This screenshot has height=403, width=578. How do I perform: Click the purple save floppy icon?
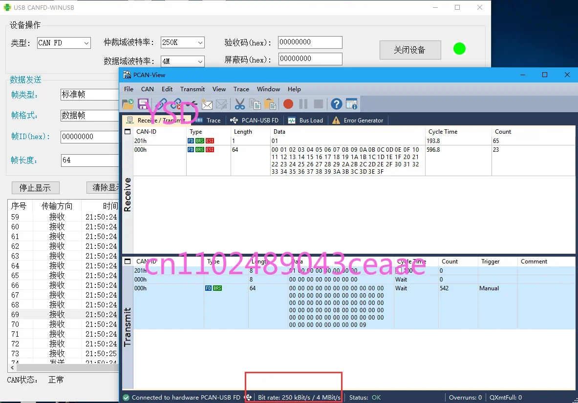tap(143, 104)
